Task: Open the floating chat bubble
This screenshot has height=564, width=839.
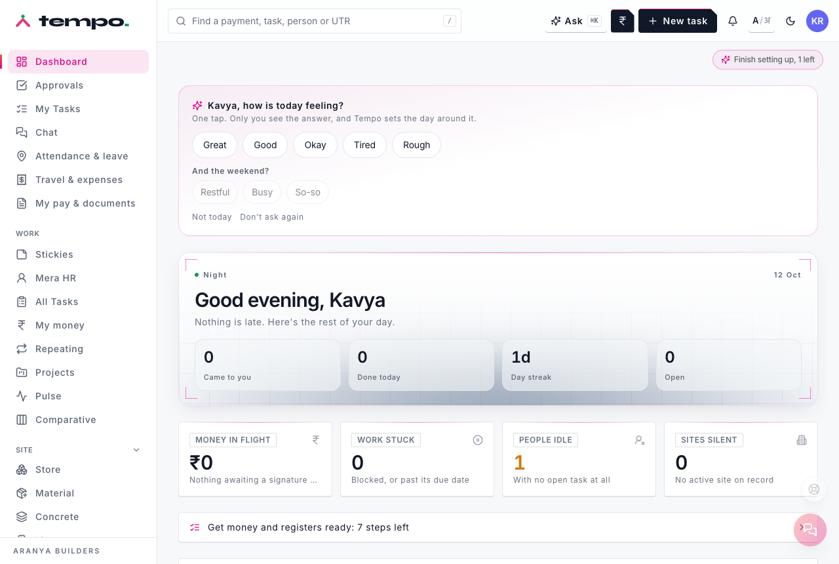Action: (x=810, y=530)
